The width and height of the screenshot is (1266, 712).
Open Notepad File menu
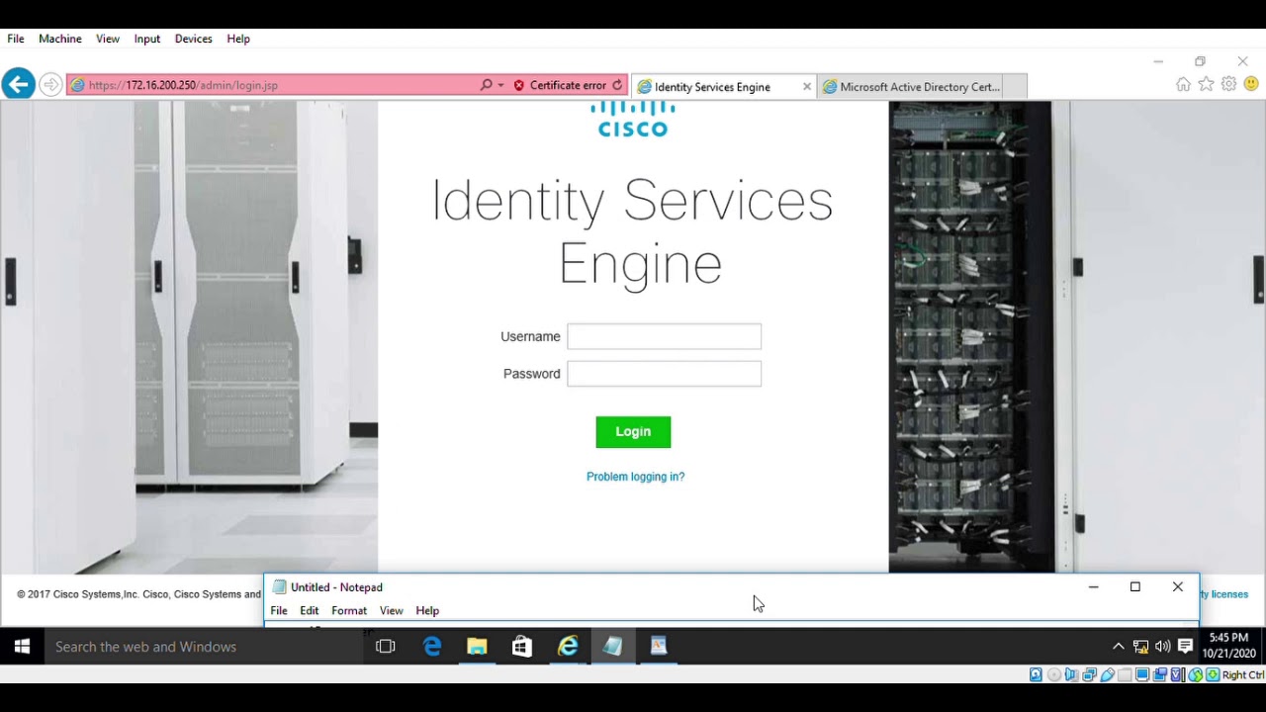pos(279,611)
